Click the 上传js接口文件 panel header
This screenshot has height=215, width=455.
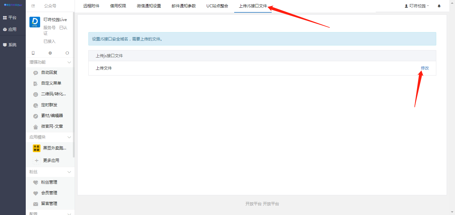(262, 56)
